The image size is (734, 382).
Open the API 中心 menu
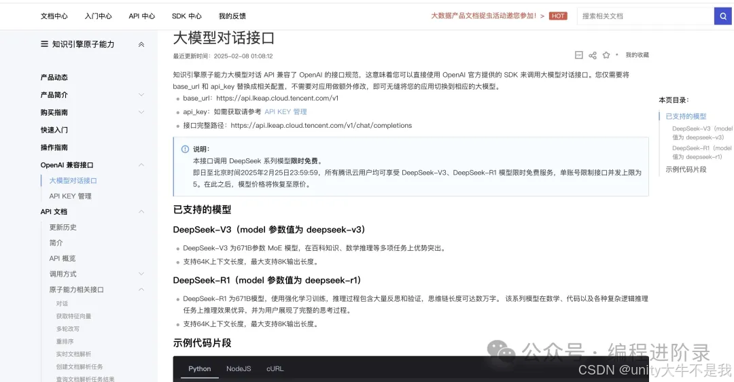pos(142,16)
